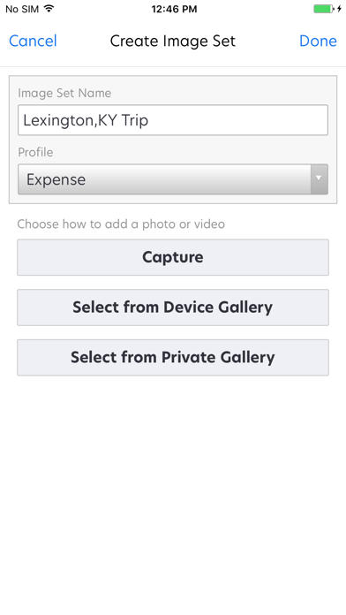Tap the 'No SIM' carrier text

(x=22, y=9)
